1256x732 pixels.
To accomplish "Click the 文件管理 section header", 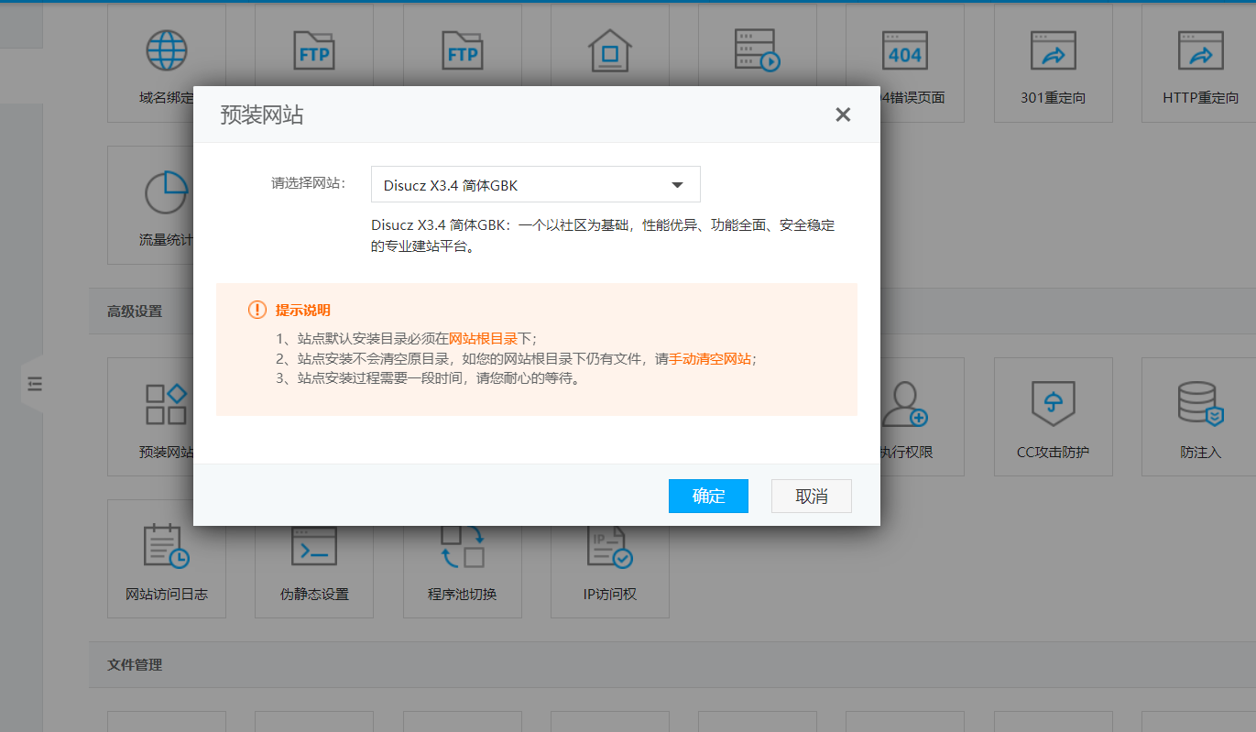I will pyautogui.click(x=135, y=664).
